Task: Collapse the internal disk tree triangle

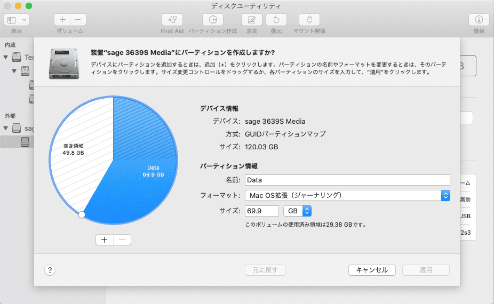Action: click(6, 58)
